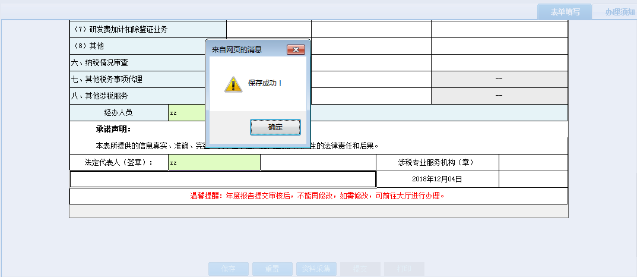637x277 pixels.
Task: Click the 打印 button
Action: [x=404, y=269]
